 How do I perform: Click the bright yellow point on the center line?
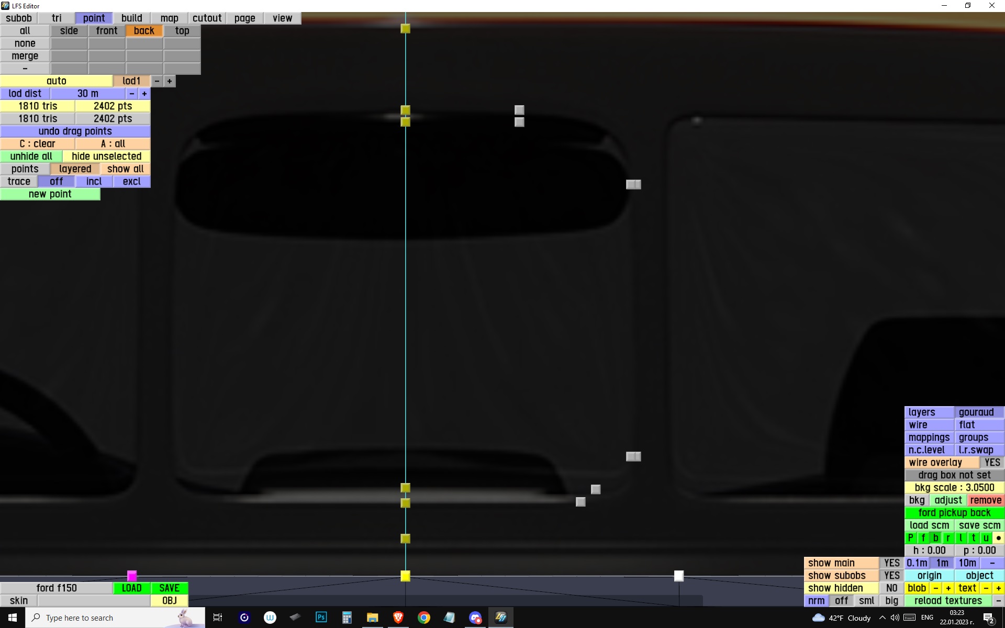point(405,576)
